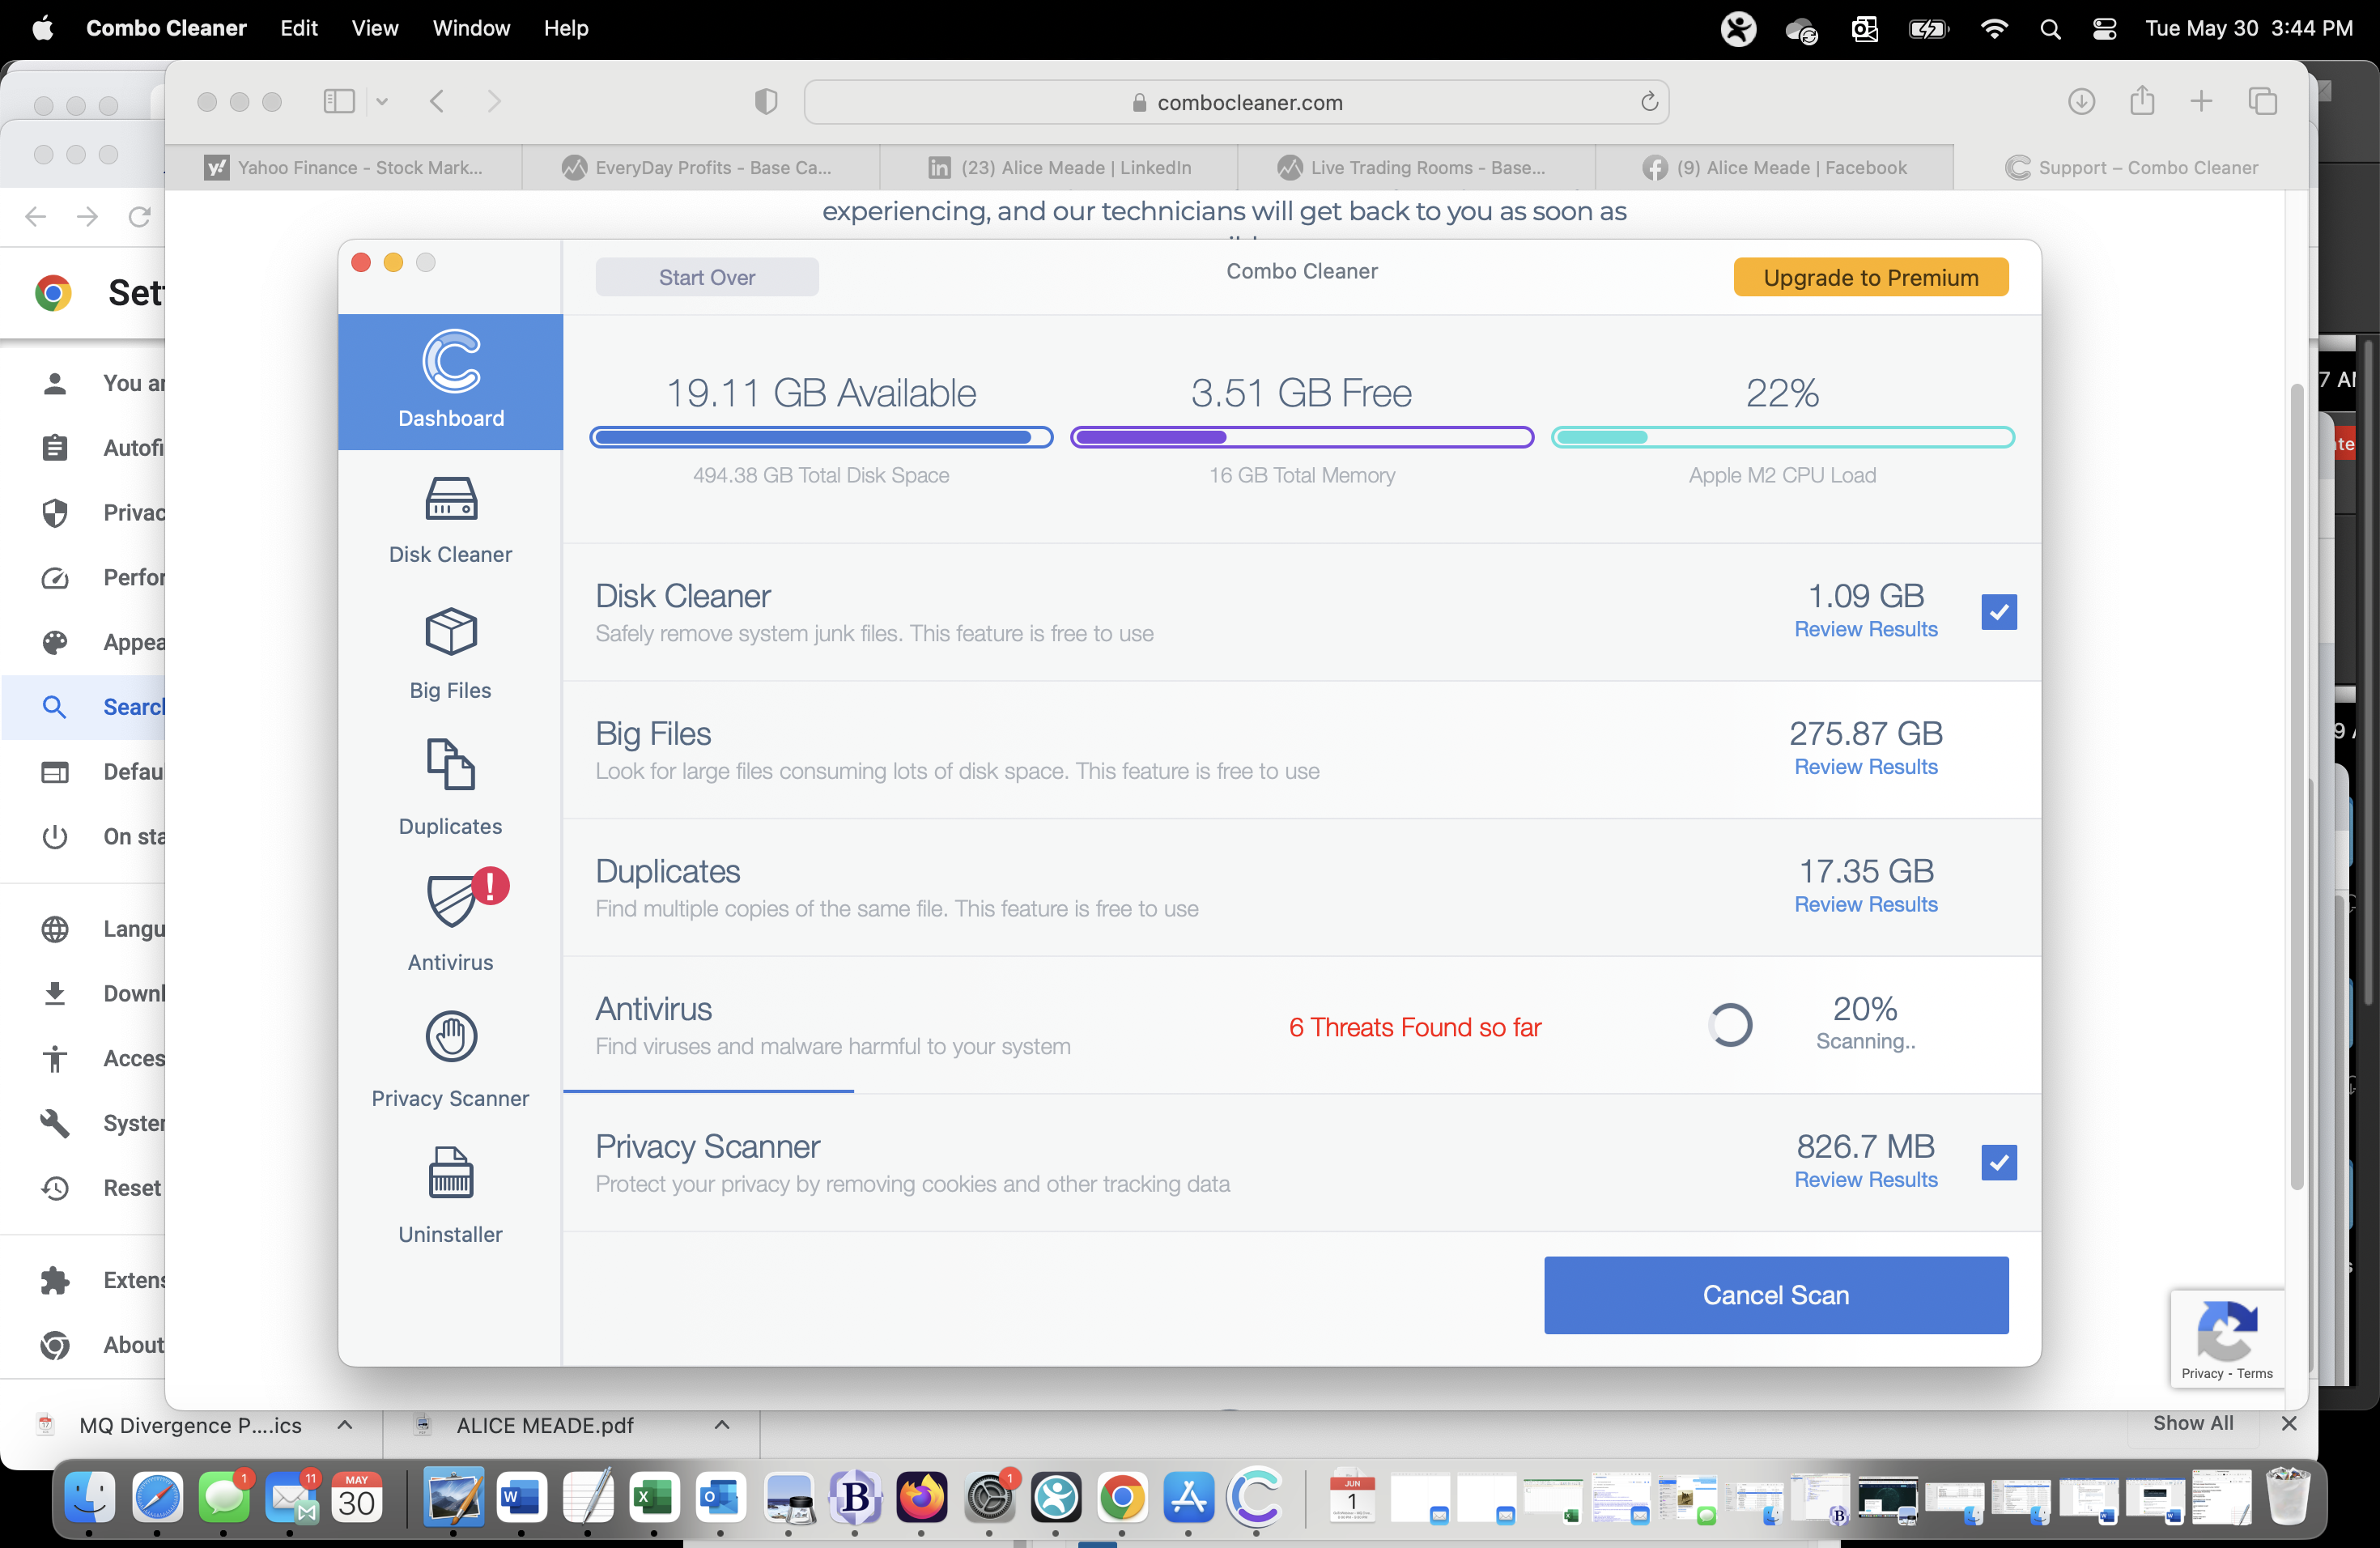Review Results for Duplicates
The height and width of the screenshot is (1548, 2380).
pos(1865,904)
